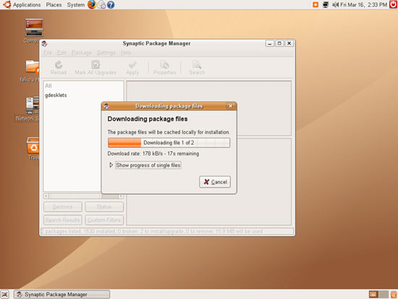Select the gdesklets entry in list

(56, 96)
